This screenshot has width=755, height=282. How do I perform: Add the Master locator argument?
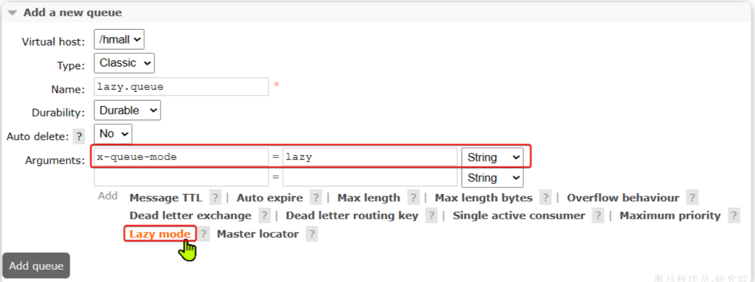point(257,234)
